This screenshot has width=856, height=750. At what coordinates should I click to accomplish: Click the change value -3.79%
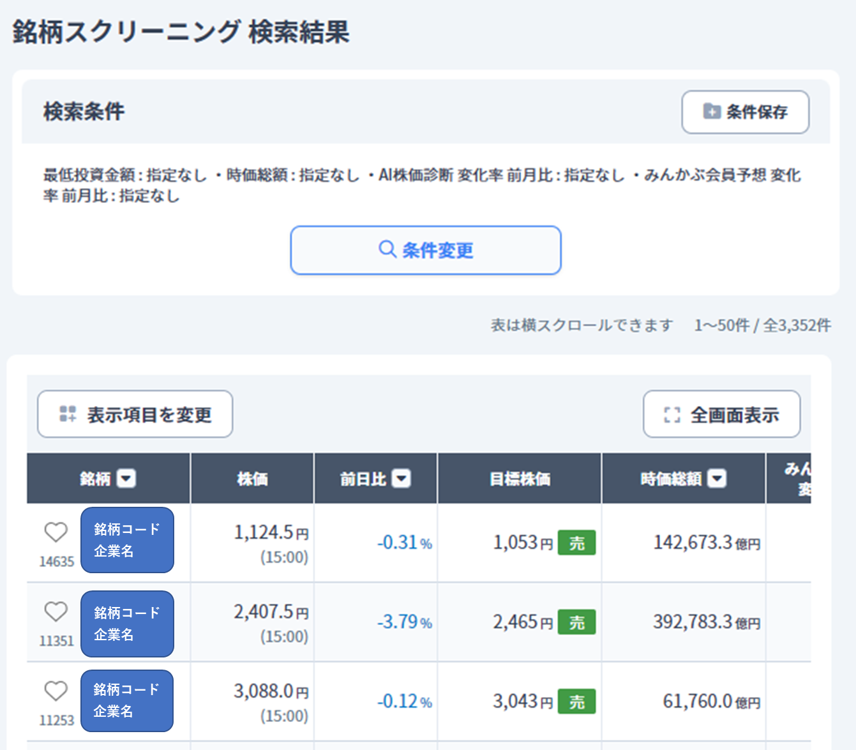405,622
